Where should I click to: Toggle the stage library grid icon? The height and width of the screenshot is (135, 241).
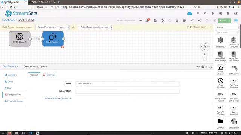point(236,20)
